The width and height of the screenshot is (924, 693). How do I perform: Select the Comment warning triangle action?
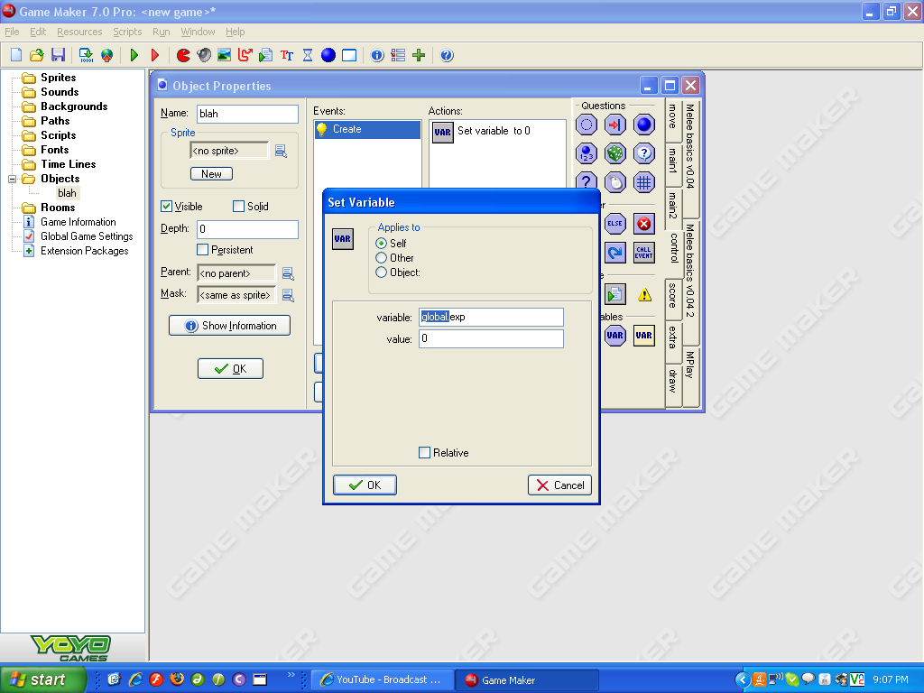(x=644, y=294)
